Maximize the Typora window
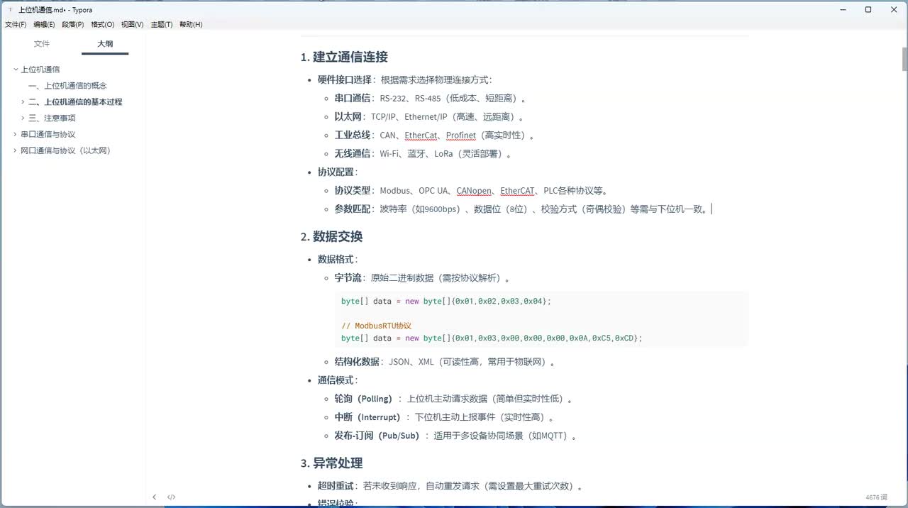The image size is (908, 508). pos(868,10)
